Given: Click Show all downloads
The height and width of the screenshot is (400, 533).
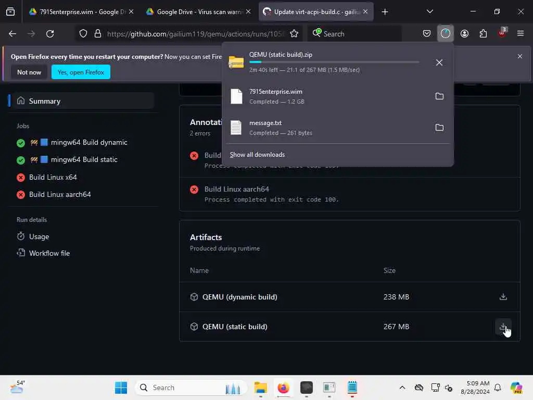Looking at the screenshot, I should 257,155.
